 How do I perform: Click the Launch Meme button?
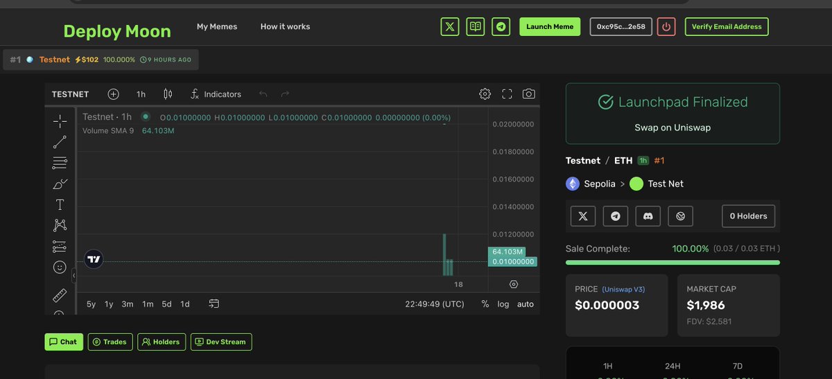(x=550, y=27)
